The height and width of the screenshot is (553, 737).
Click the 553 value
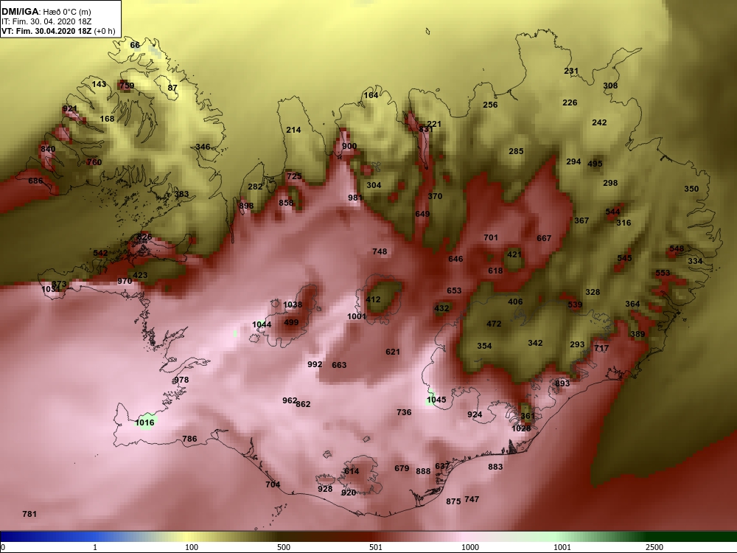[x=663, y=274]
